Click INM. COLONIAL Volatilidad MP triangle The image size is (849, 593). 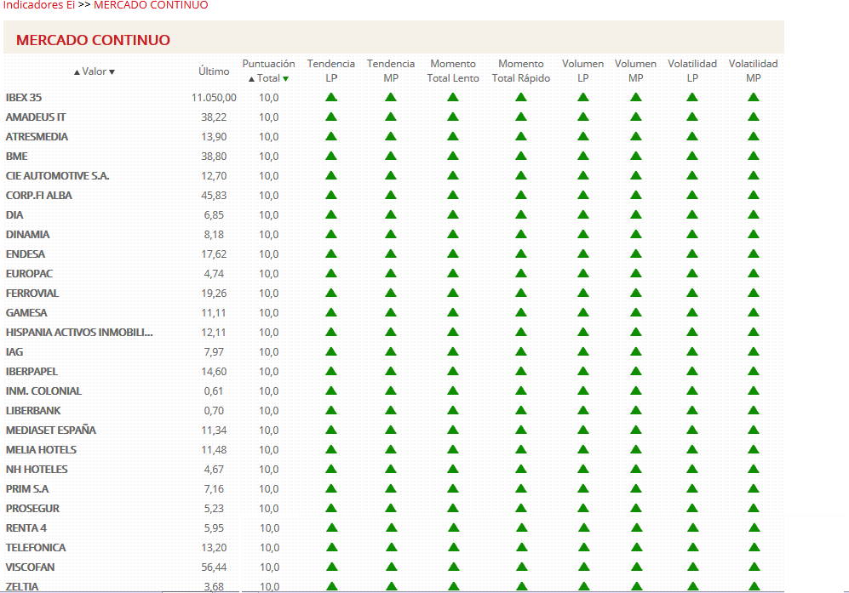[x=754, y=391]
